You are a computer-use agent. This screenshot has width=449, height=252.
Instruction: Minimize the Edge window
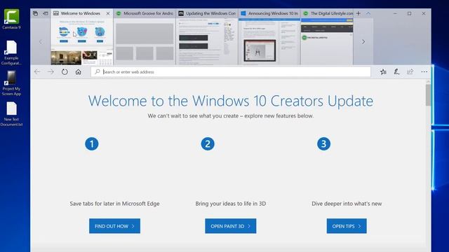point(395,13)
